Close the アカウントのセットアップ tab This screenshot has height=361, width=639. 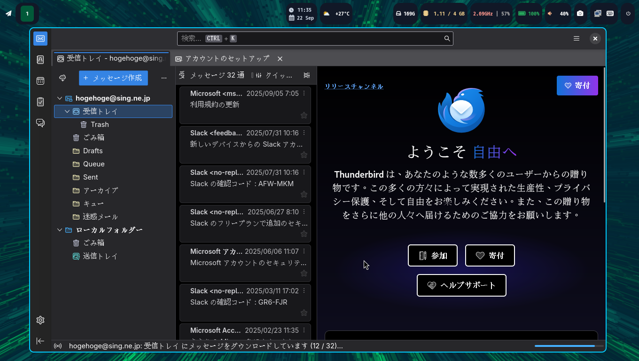pyautogui.click(x=280, y=59)
